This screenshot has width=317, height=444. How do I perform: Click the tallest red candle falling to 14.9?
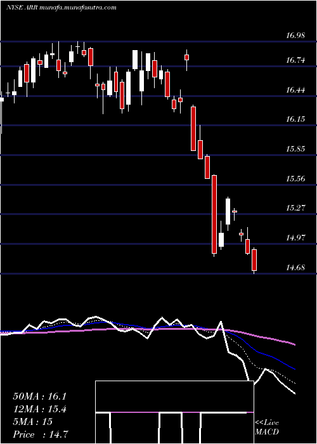(x=214, y=214)
